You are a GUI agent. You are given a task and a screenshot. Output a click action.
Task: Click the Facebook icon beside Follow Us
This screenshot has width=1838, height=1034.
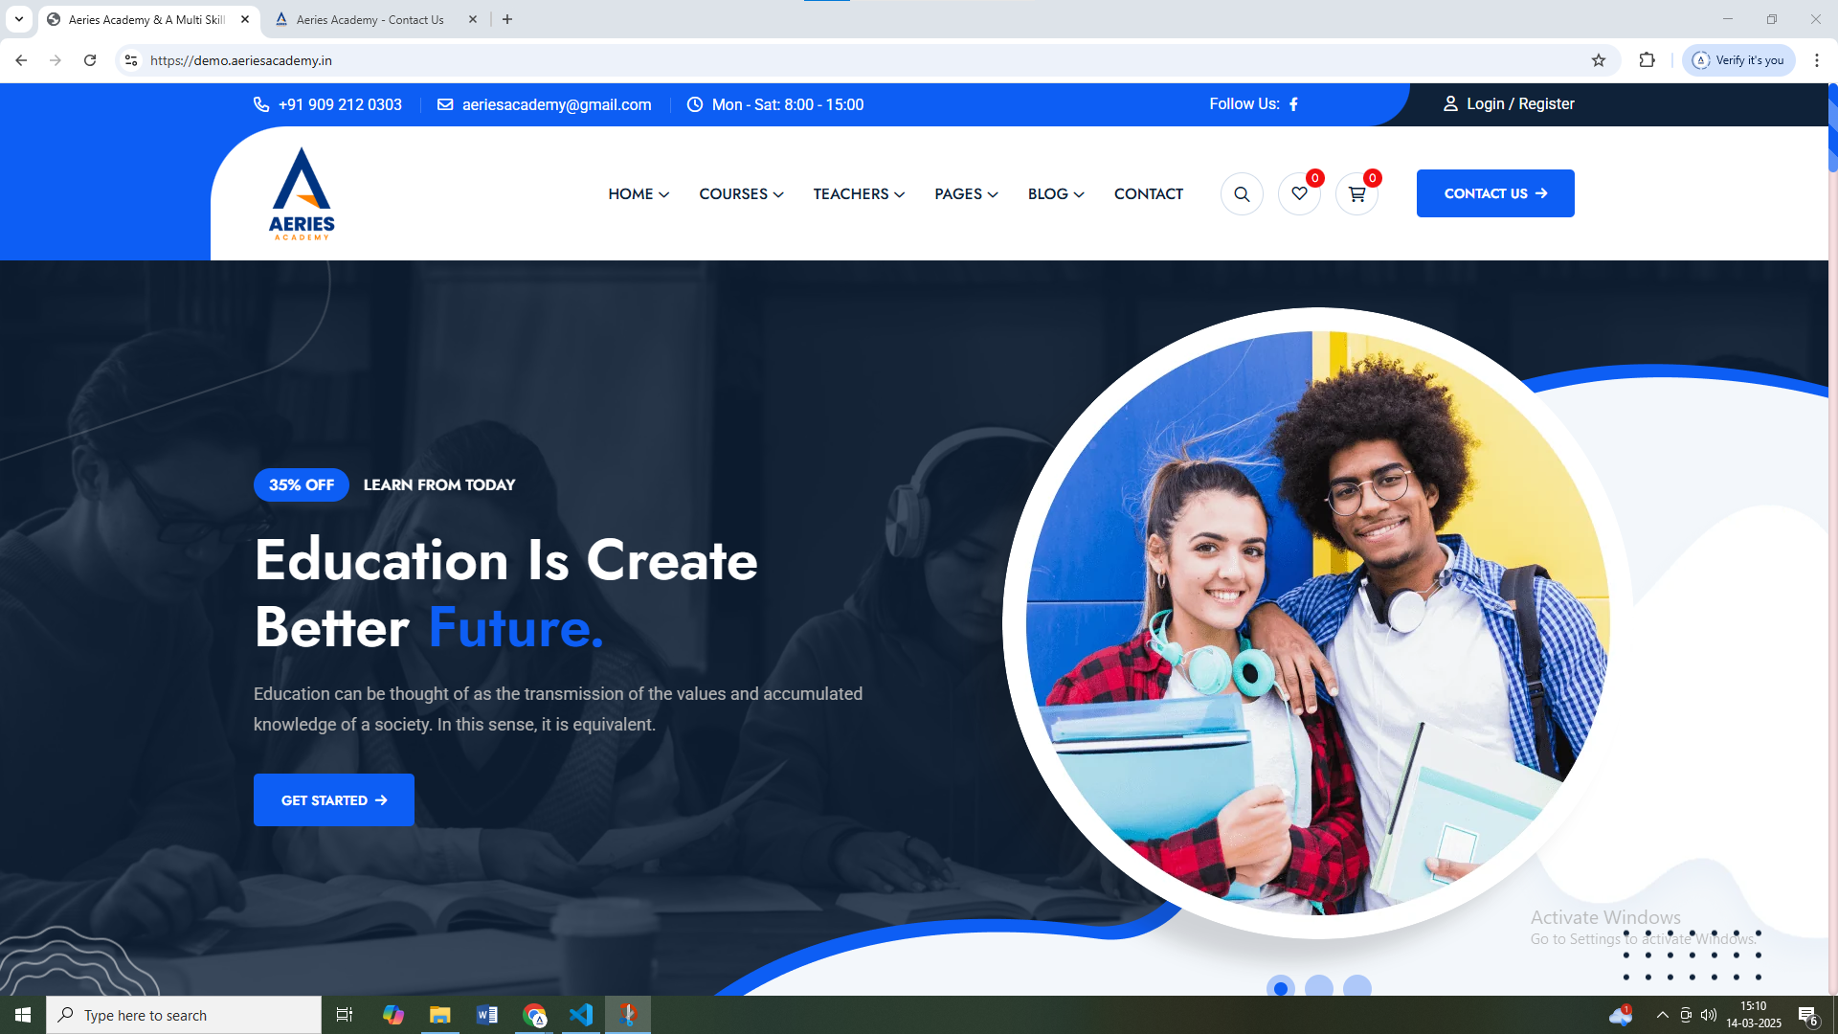click(x=1293, y=104)
